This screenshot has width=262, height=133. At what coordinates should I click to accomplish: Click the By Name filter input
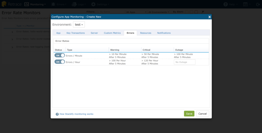pos(110,12)
